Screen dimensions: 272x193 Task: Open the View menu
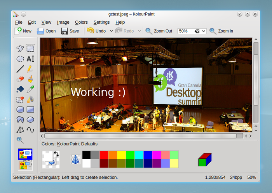46,22
